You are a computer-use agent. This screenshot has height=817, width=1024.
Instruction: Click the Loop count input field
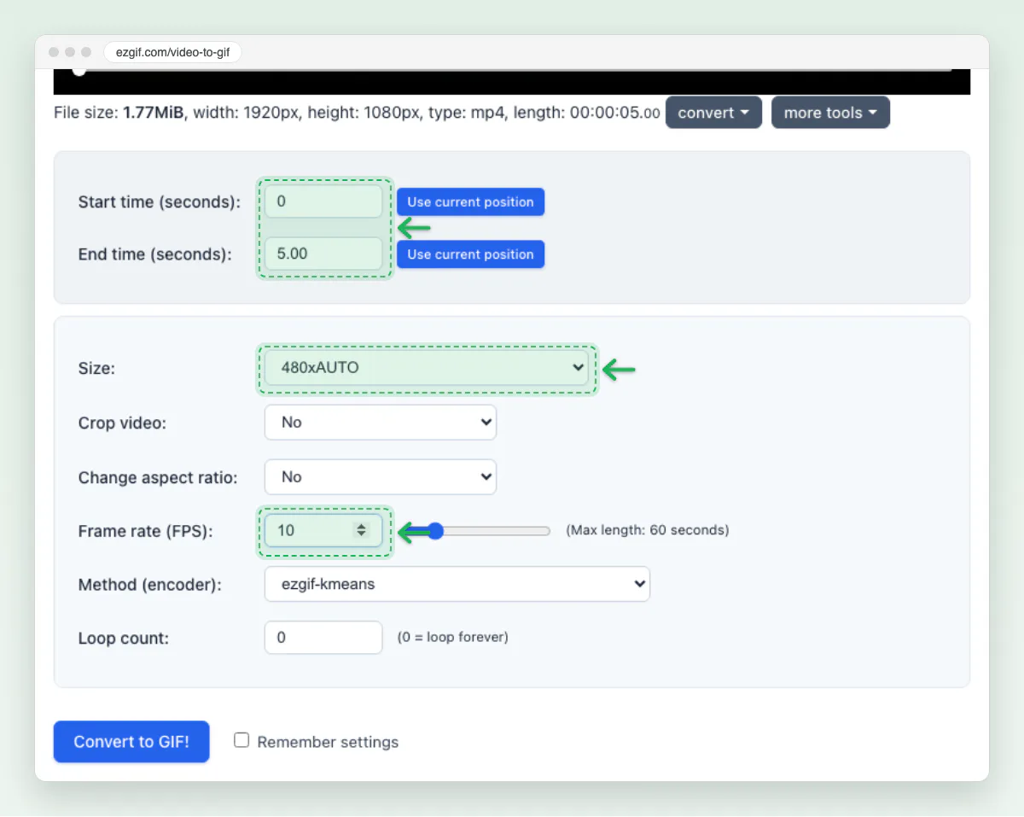[323, 638]
